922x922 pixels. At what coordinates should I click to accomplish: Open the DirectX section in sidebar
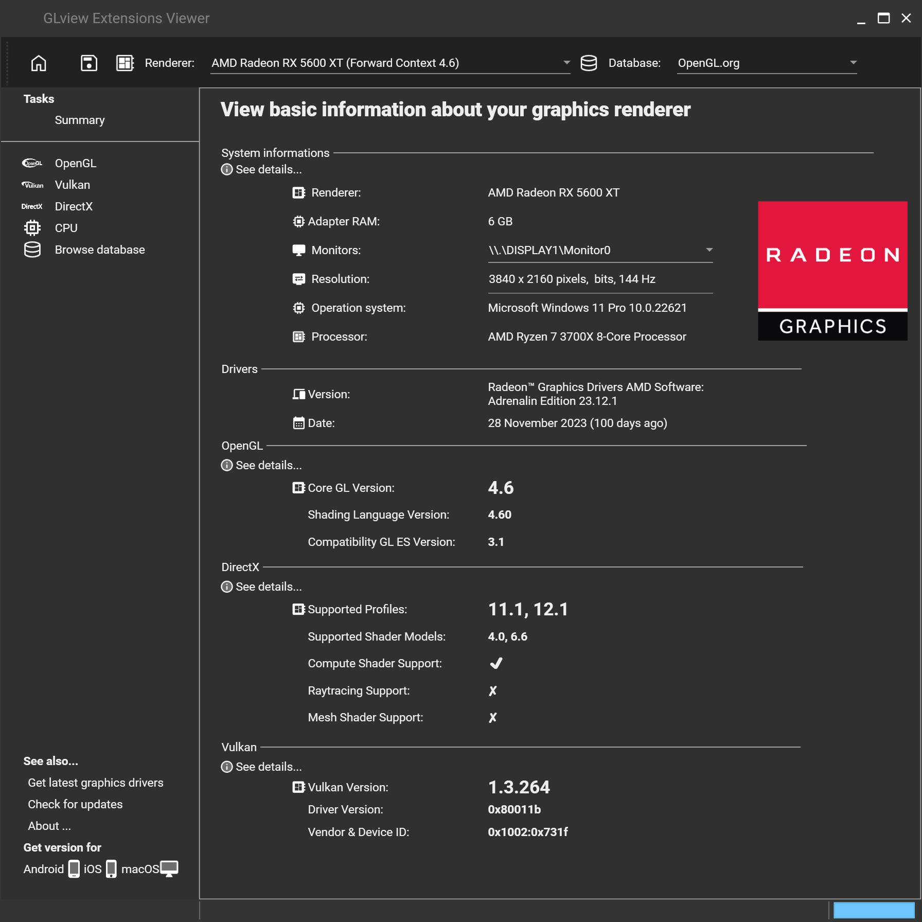[74, 207]
